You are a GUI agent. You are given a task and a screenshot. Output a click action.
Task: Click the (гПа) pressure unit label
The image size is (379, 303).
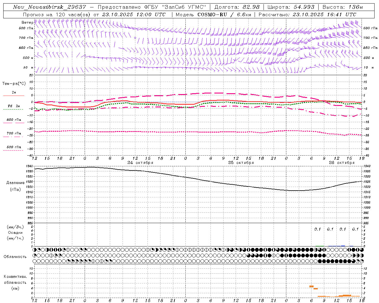click(15, 190)
